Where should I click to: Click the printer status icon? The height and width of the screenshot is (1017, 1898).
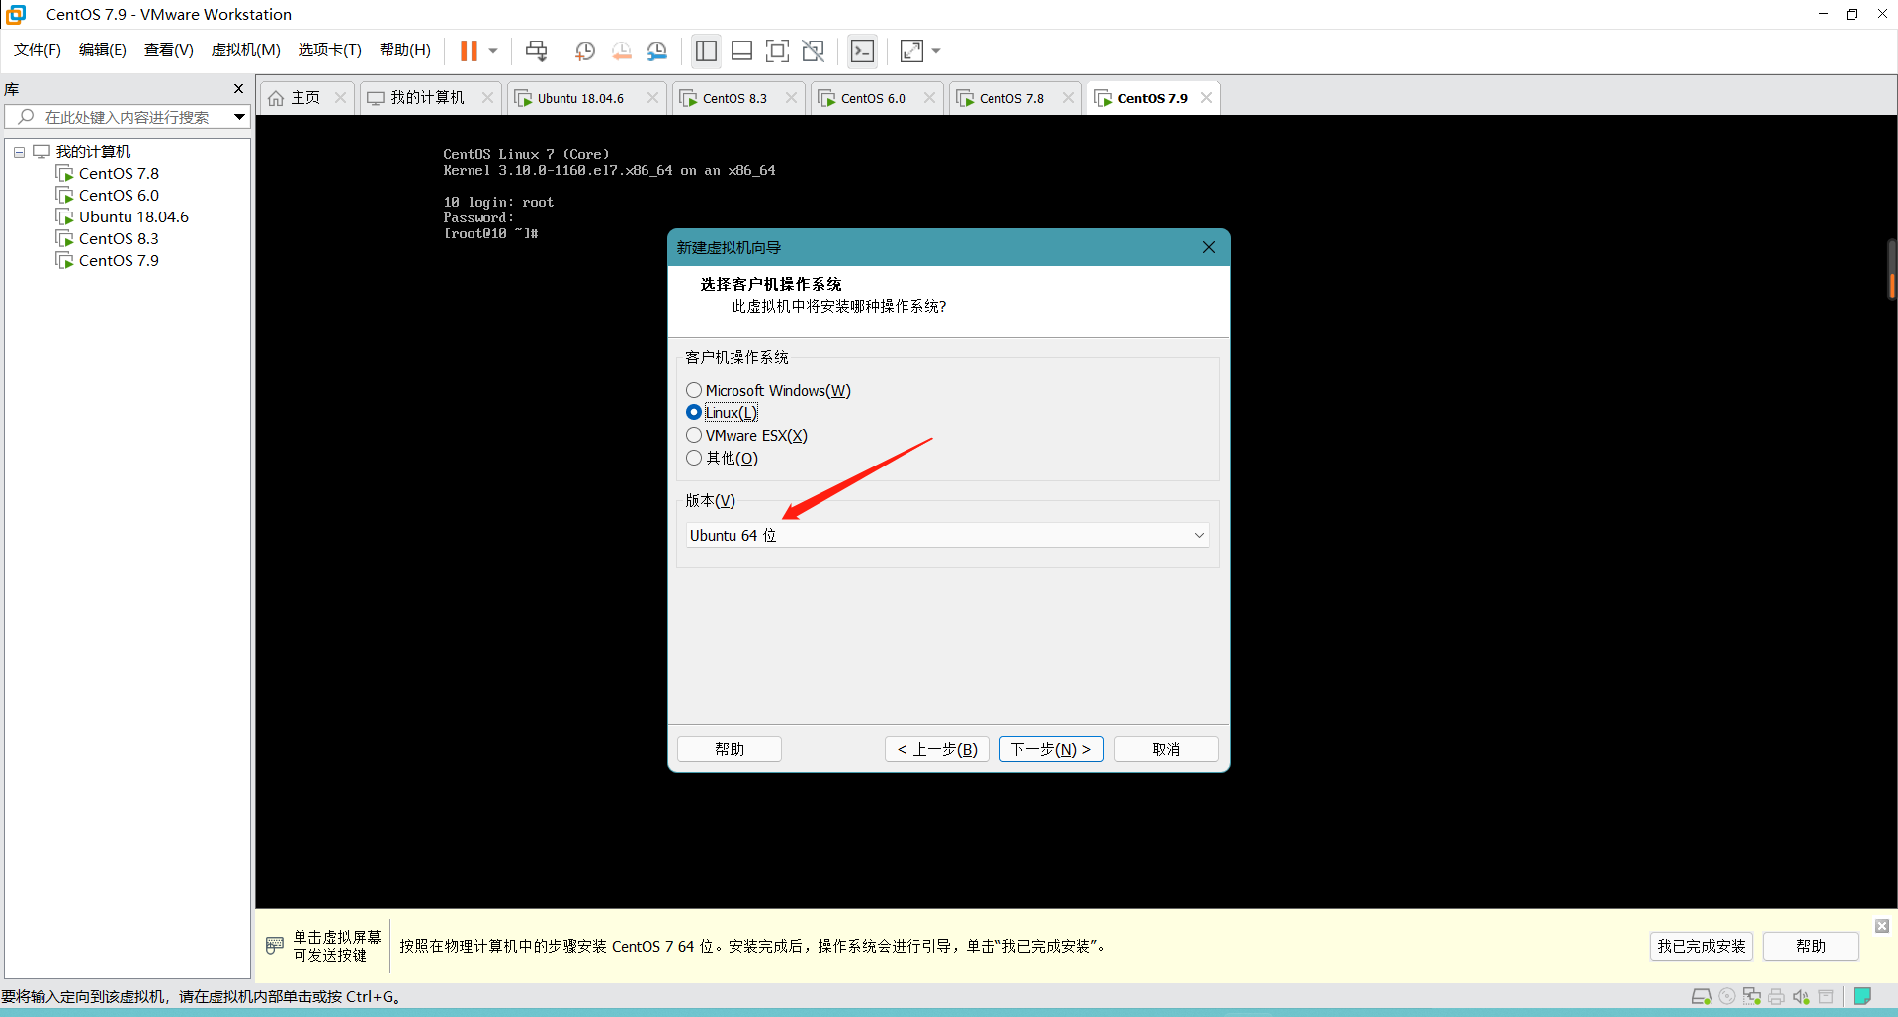1776,996
